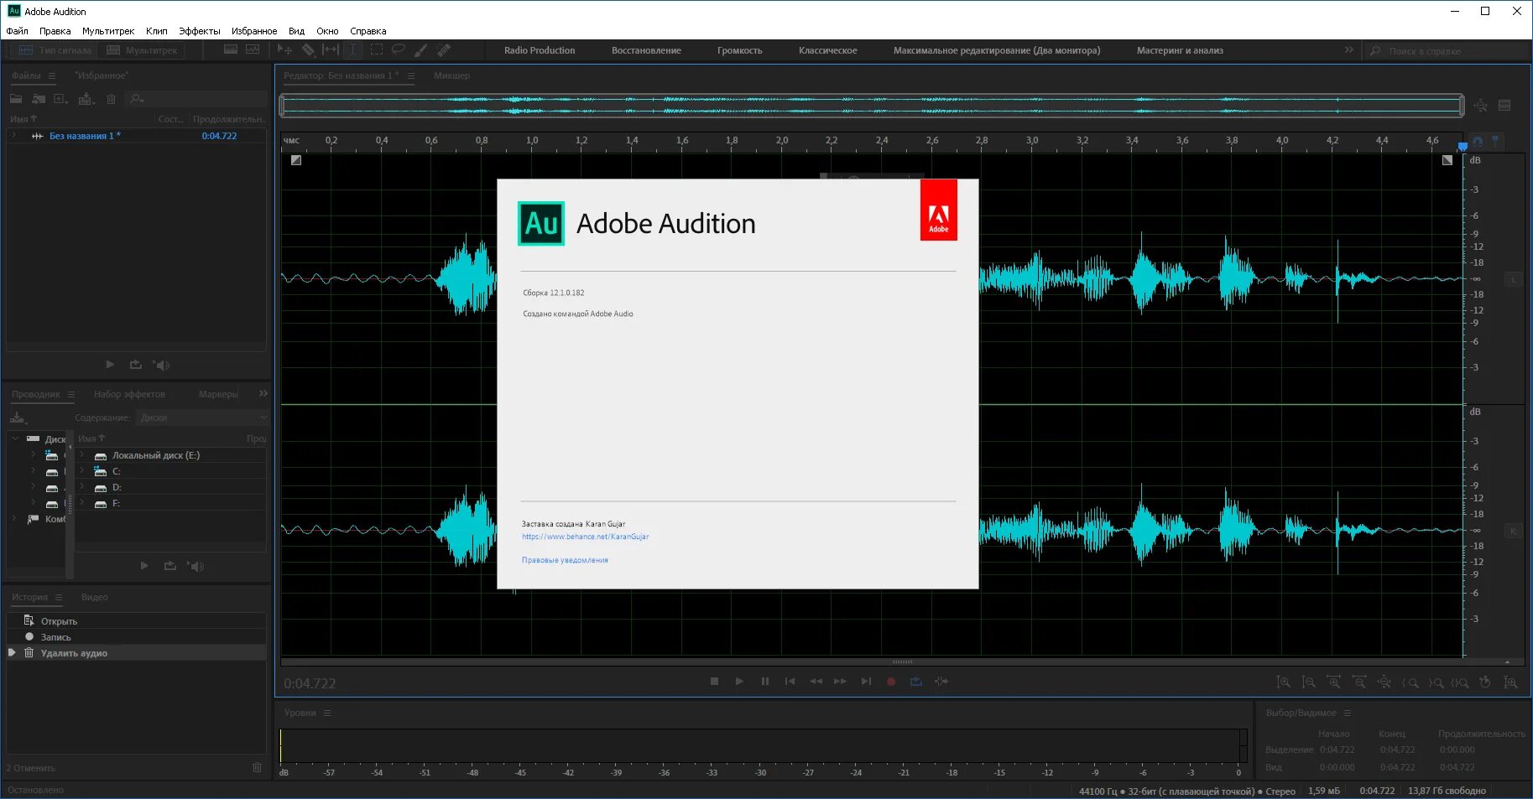Select the Razor tool in the toolbar
Screen dimensions: 1533x799
point(309,49)
